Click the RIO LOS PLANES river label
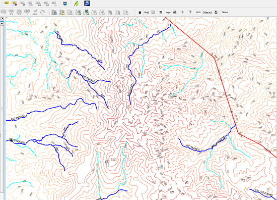This screenshot has width=277, height=200. tap(263, 193)
